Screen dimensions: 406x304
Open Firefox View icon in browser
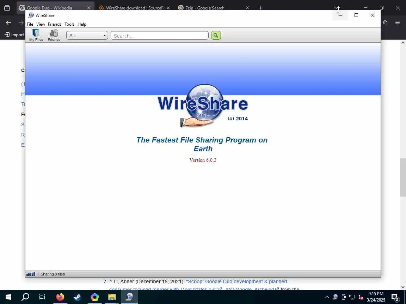pos(7,8)
